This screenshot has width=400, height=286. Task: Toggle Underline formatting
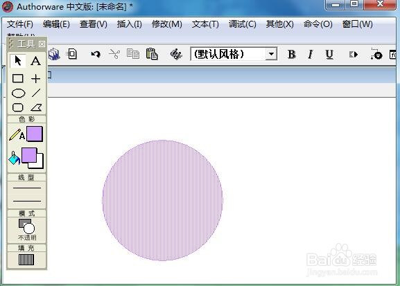[329, 54]
